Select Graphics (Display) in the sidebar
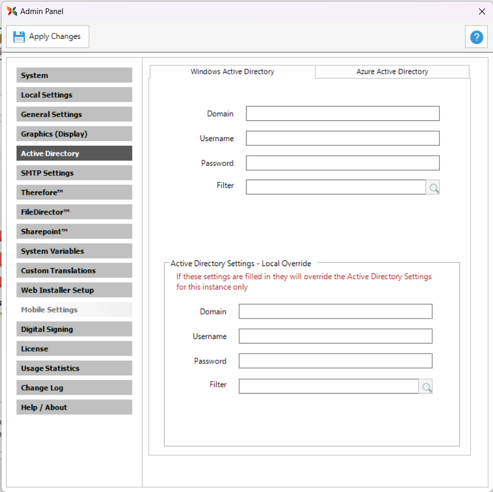The image size is (493, 492). (x=74, y=134)
